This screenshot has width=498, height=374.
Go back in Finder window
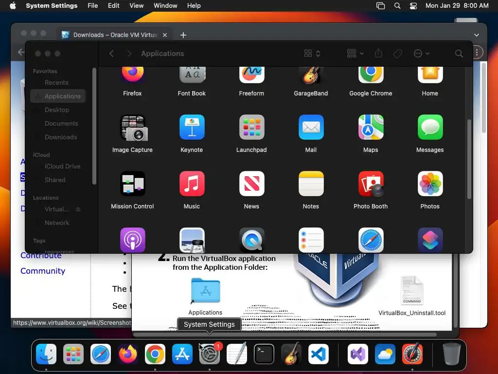point(111,54)
